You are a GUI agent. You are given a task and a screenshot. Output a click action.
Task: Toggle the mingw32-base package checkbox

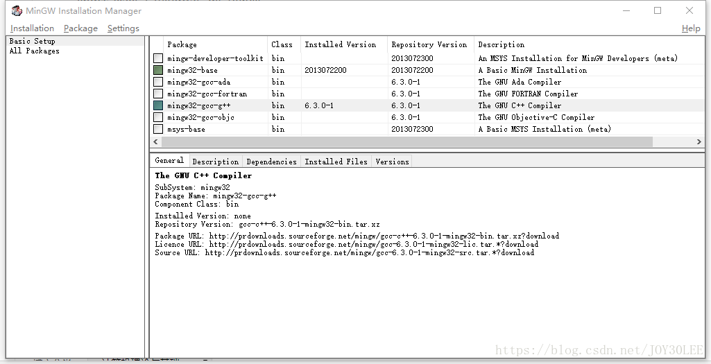click(x=157, y=70)
